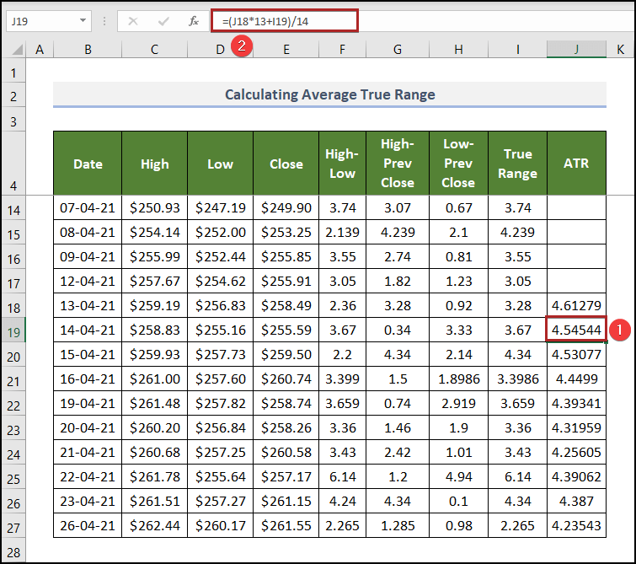Select ATR cell 4.4499
The image size is (636, 564).
click(576, 379)
